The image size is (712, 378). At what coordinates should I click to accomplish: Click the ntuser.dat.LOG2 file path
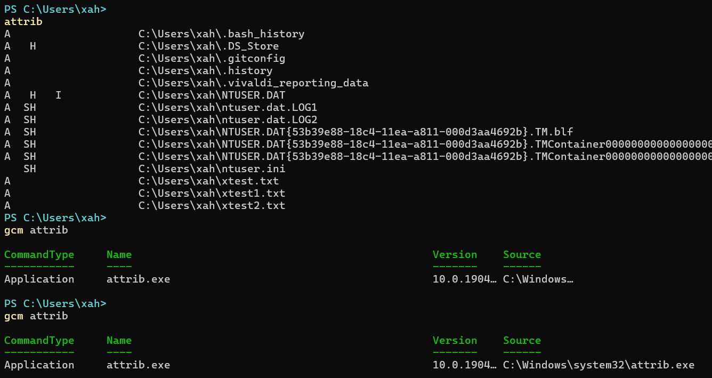pyautogui.click(x=228, y=120)
